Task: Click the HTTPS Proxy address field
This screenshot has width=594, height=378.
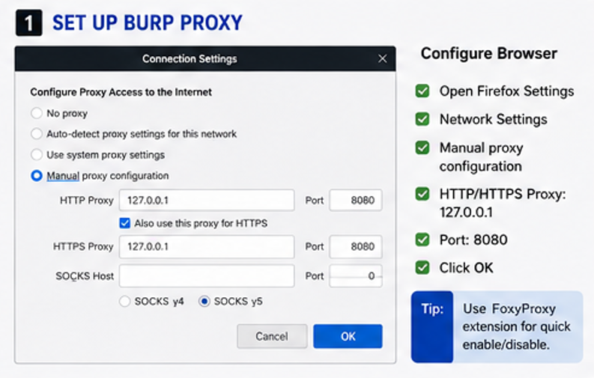Action: 207,247
